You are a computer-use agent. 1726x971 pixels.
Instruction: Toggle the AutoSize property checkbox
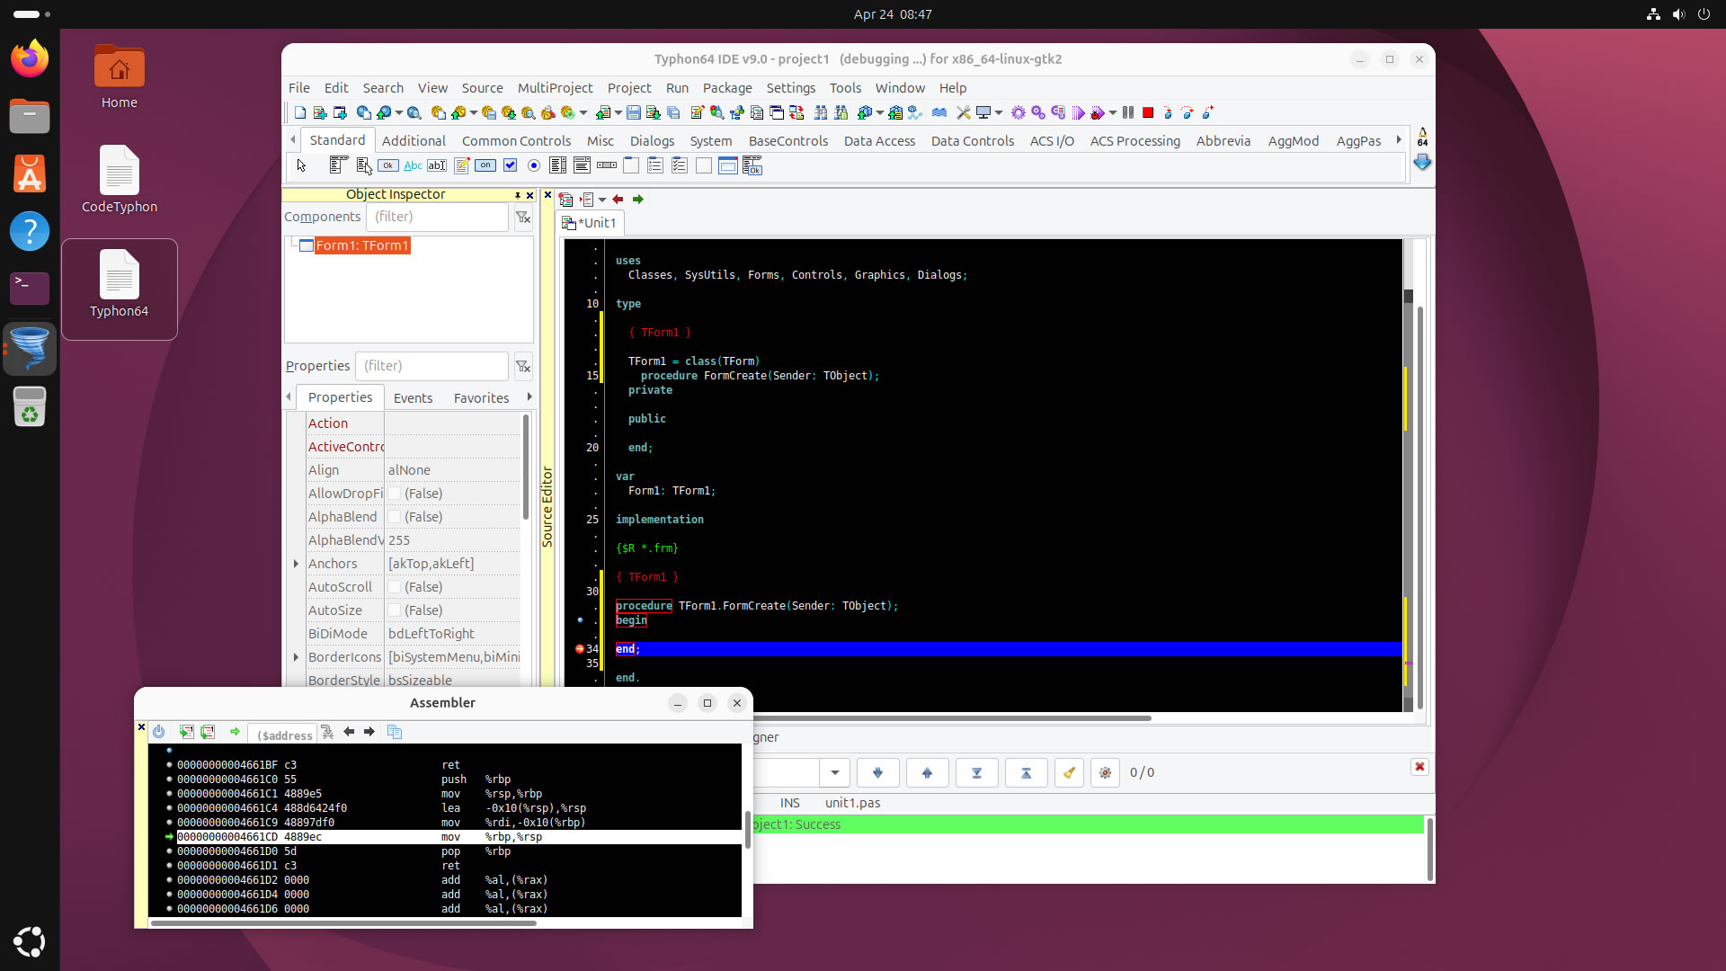395,610
